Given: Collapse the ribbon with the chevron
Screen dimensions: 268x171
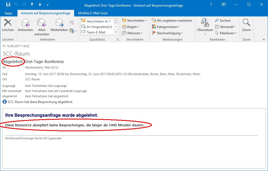Looking at the screenshot, I should pyautogui.click(x=264, y=39).
